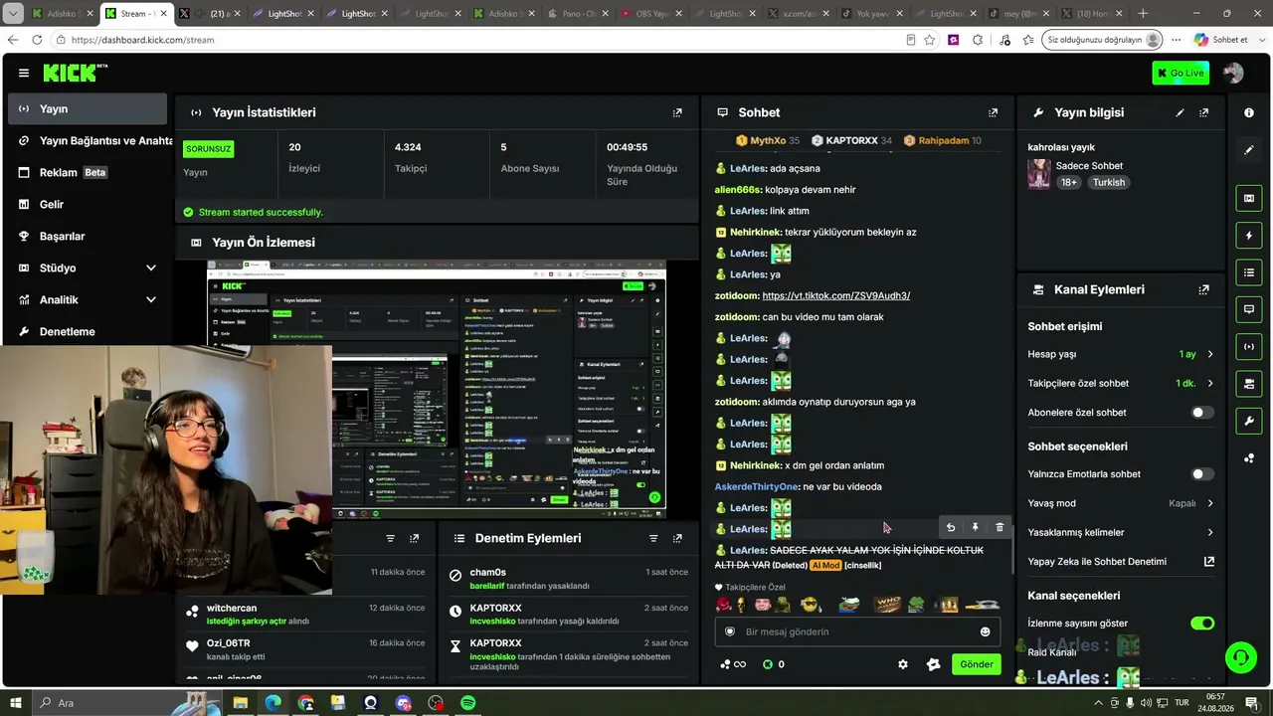
Task: Open the Gelir sidebar item
Action: point(88,204)
